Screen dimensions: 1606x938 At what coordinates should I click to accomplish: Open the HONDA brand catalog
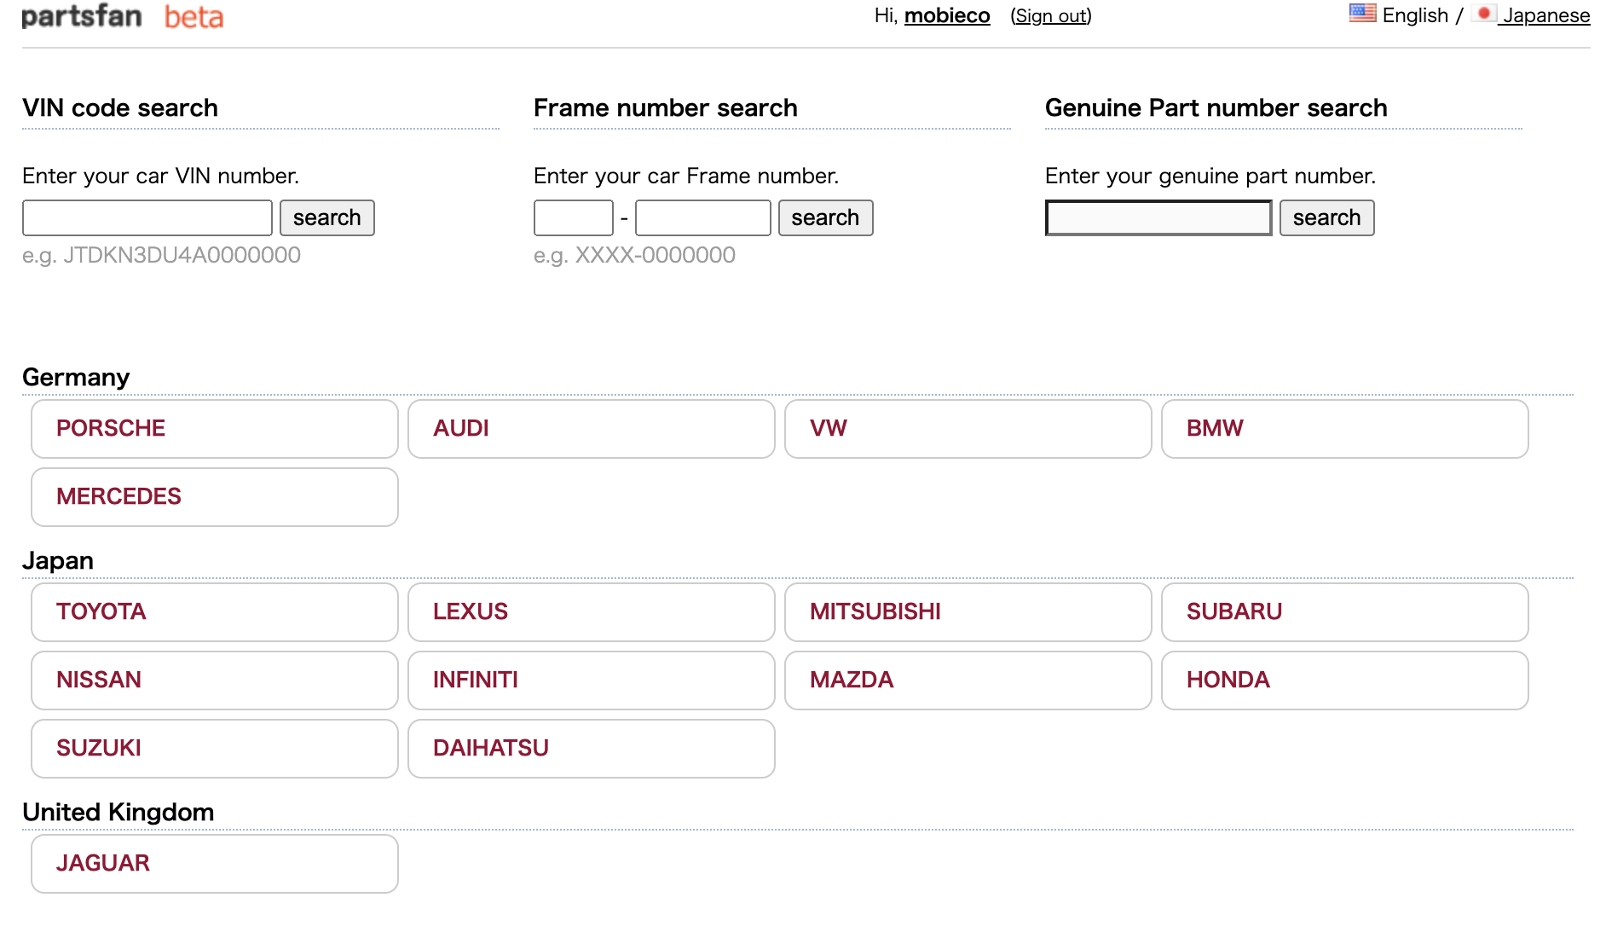pyautogui.click(x=1345, y=680)
